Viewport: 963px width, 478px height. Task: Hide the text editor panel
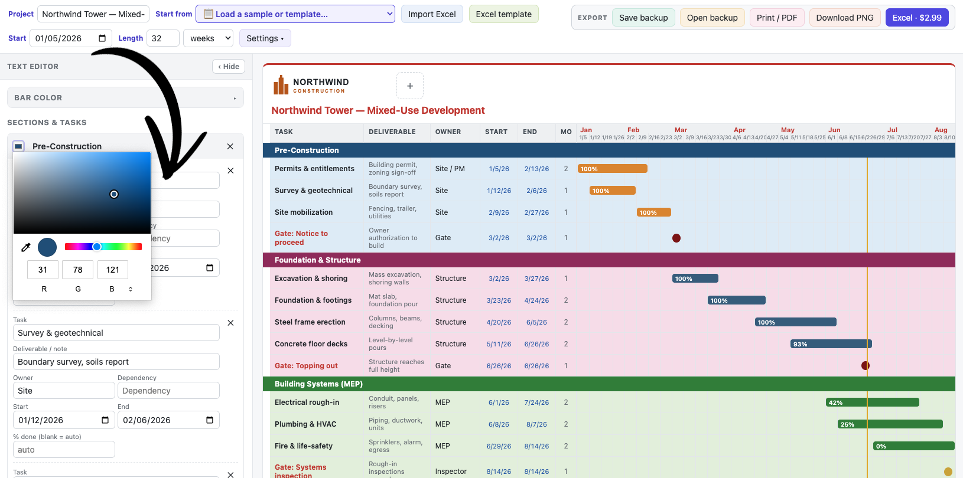tap(229, 67)
